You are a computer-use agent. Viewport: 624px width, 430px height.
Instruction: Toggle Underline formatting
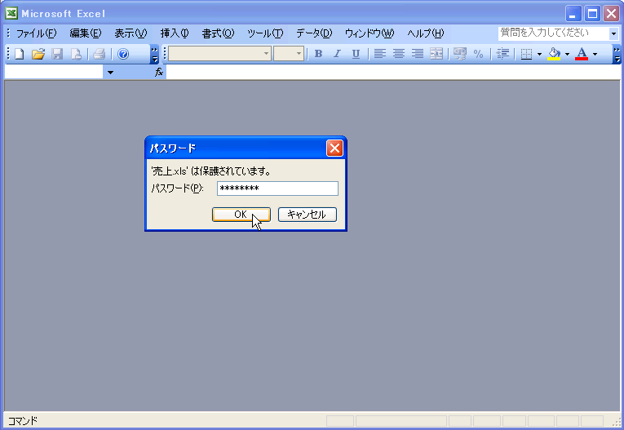(356, 54)
